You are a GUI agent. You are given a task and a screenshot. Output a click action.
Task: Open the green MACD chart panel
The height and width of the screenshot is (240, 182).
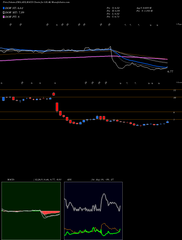[x=31, y=211]
